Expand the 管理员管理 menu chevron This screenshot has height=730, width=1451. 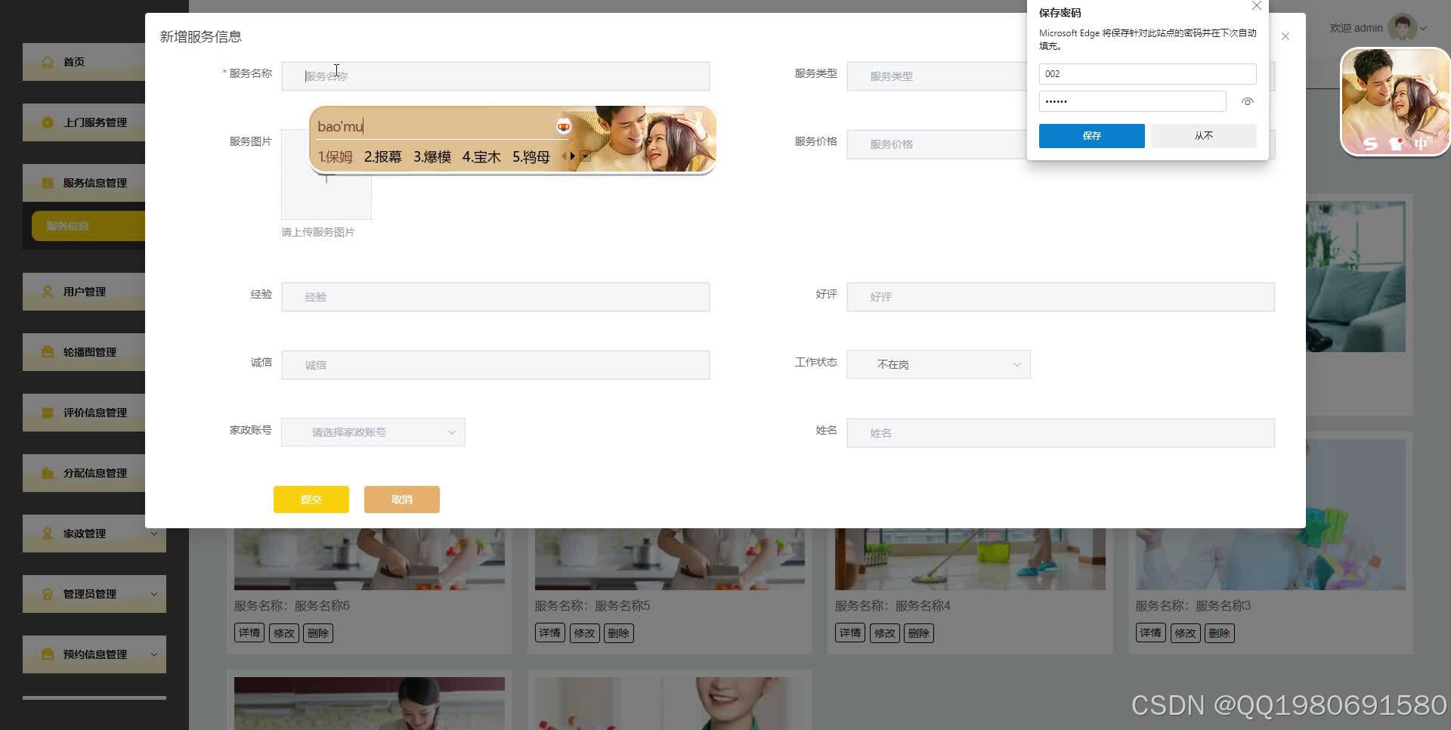tap(154, 594)
